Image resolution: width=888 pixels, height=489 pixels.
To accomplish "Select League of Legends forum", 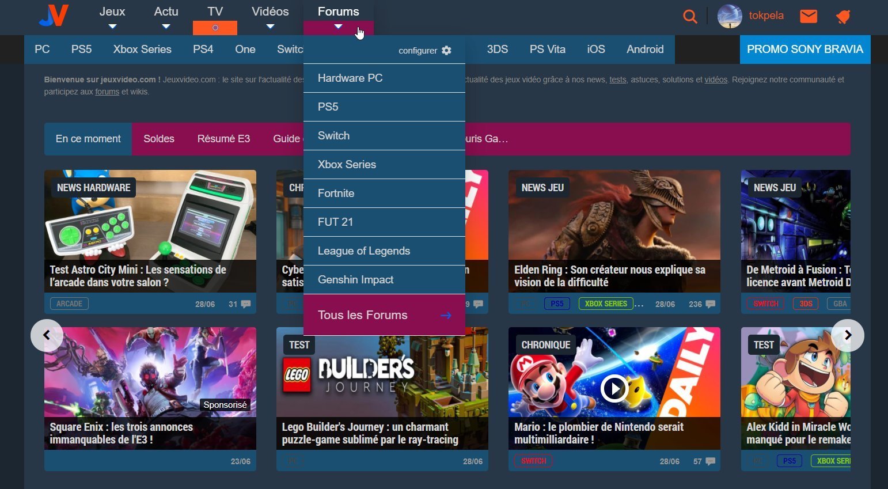I will point(384,251).
